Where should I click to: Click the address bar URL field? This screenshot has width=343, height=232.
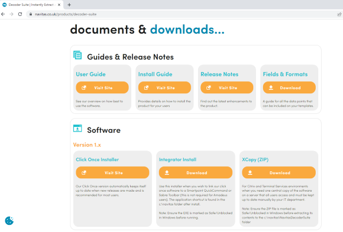(184, 14)
